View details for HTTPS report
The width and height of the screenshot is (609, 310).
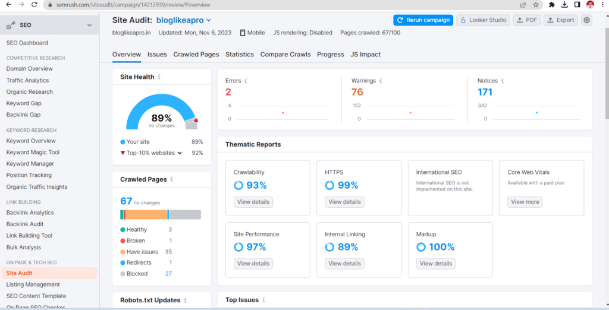(344, 202)
